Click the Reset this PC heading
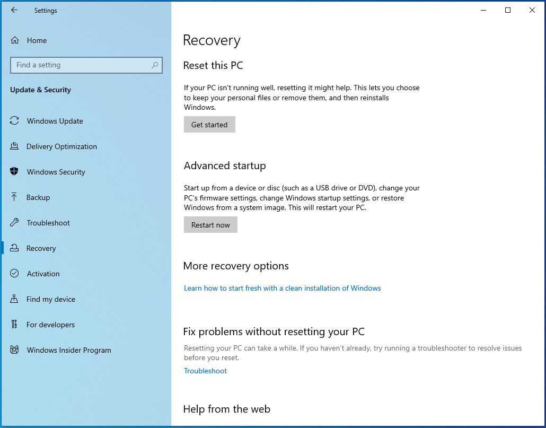The height and width of the screenshot is (428, 546). (213, 65)
